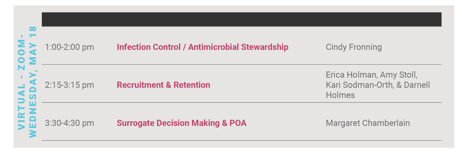Click the word Retention in pink title
462x154 pixels.
[x=192, y=85]
